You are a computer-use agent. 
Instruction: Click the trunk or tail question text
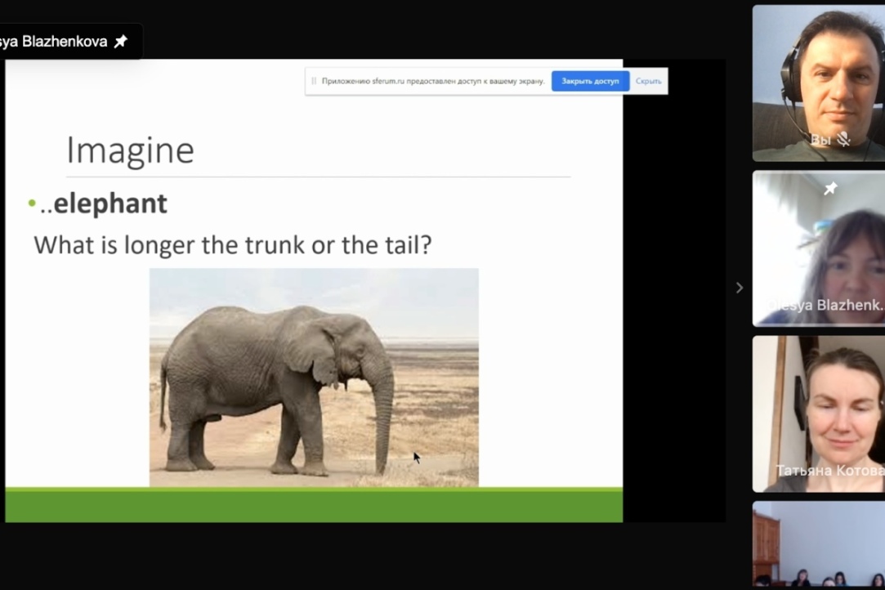(x=232, y=244)
